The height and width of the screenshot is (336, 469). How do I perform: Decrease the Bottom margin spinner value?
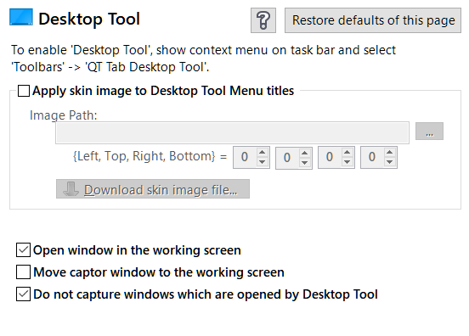[389, 162]
